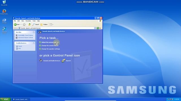This screenshot has height=101, width=181.
Task: Click the Accessibility Sound Options icon
Action: pos(17,35)
